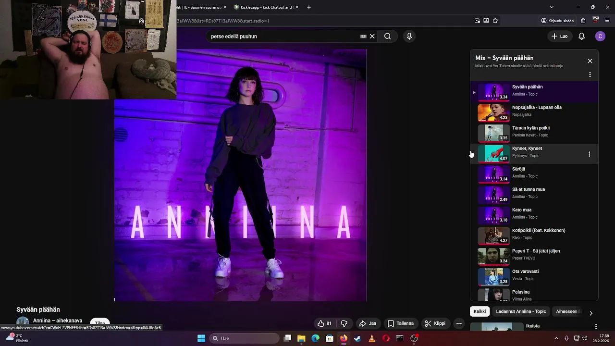This screenshot has width=615, height=346.
Task: Play Paperi T - Sä jätät jäljen
Action: point(536,251)
